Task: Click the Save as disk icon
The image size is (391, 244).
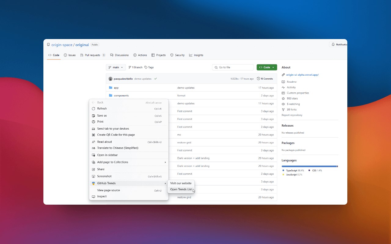Action: coord(93,116)
